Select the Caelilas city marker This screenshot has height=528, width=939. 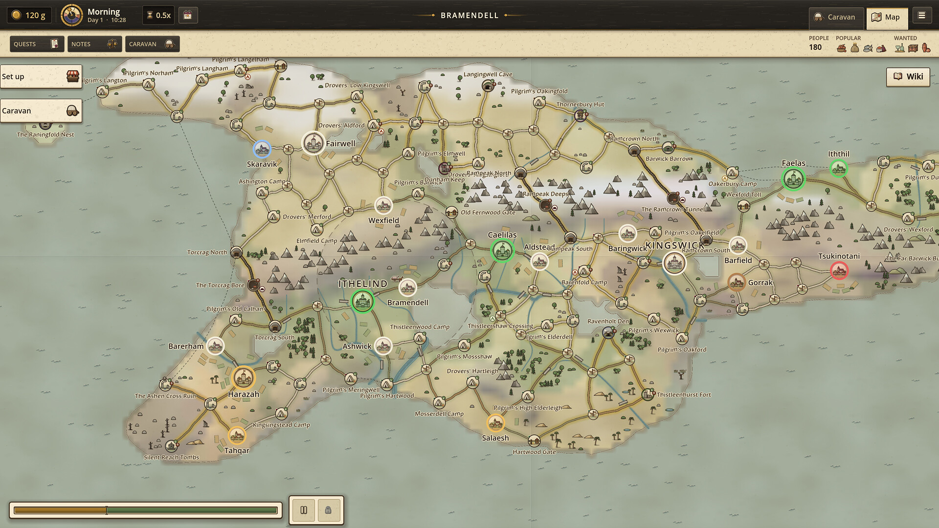tap(502, 251)
